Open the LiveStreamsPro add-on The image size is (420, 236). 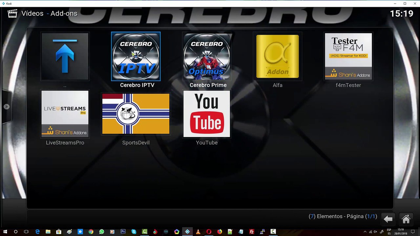pyautogui.click(x=65, y=114)
